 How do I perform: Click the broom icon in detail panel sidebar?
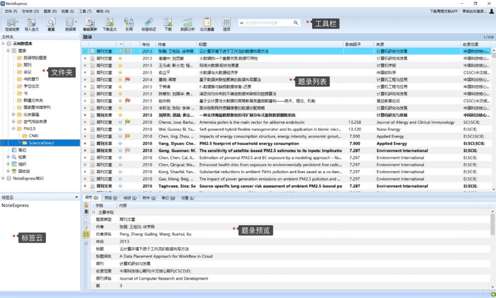pos(86,227)
